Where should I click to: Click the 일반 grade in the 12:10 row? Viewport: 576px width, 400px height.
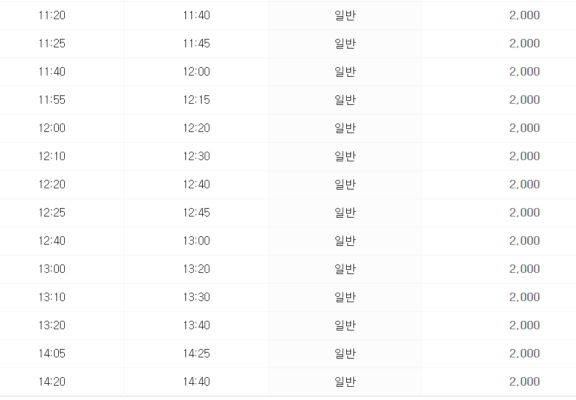click(x=345, y=156)
